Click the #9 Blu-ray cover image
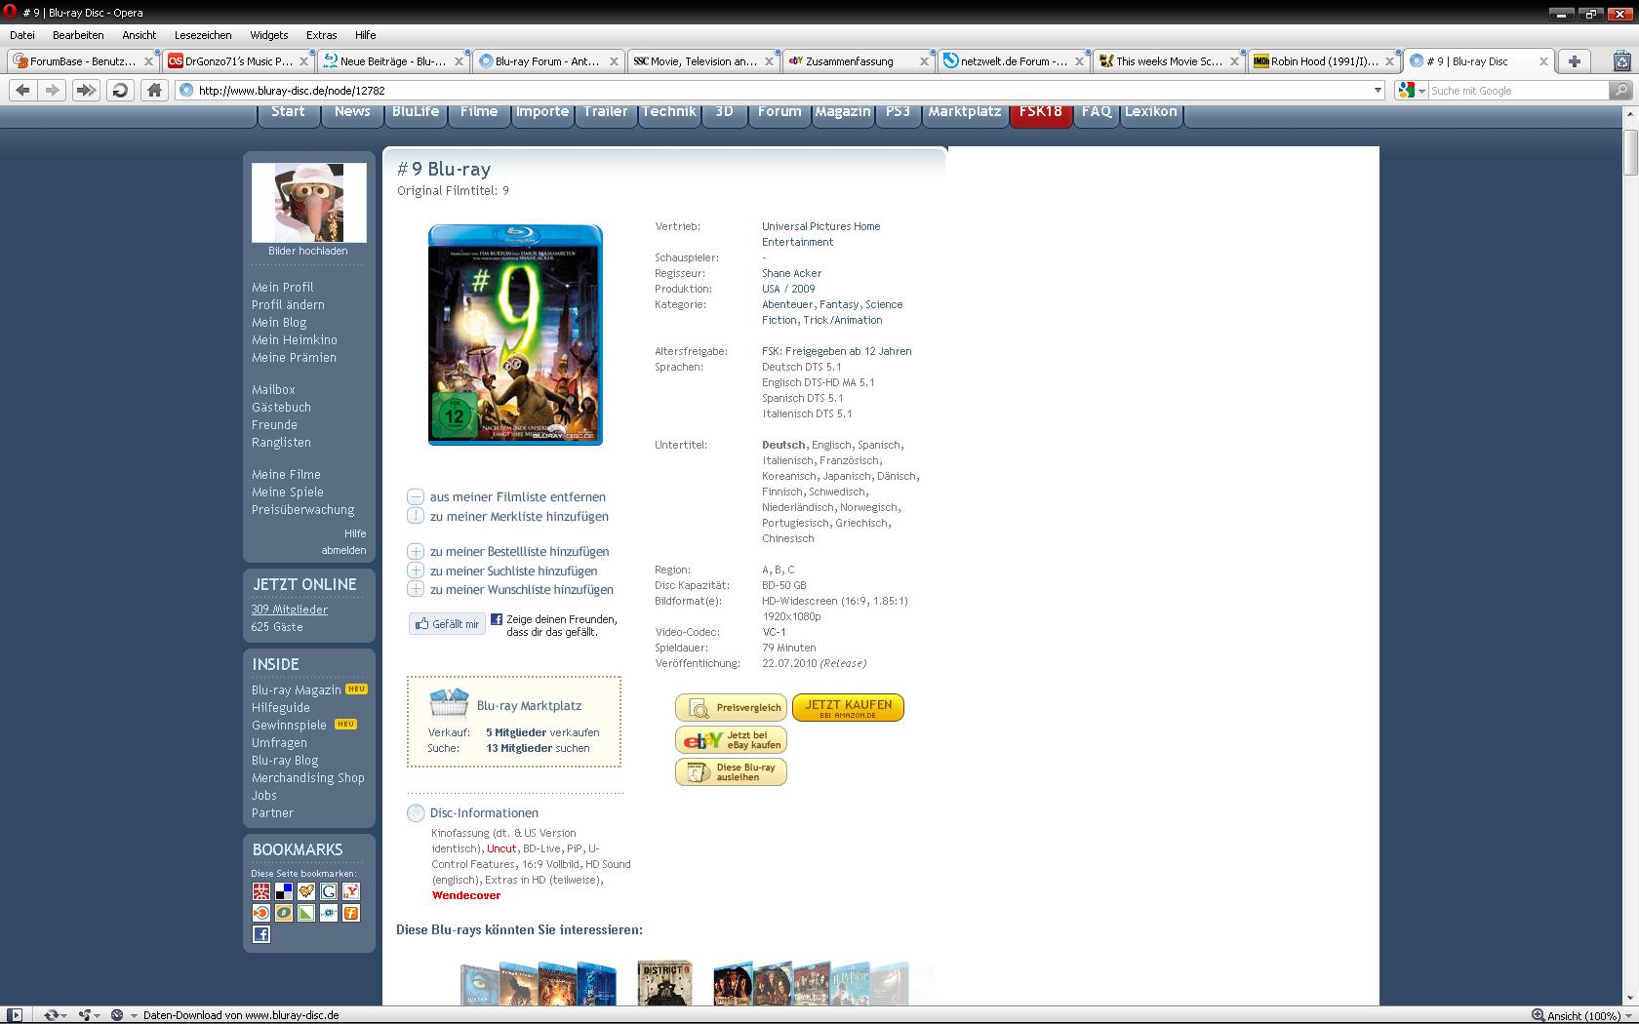1639x1024 pixels. [x=515, y=335]
